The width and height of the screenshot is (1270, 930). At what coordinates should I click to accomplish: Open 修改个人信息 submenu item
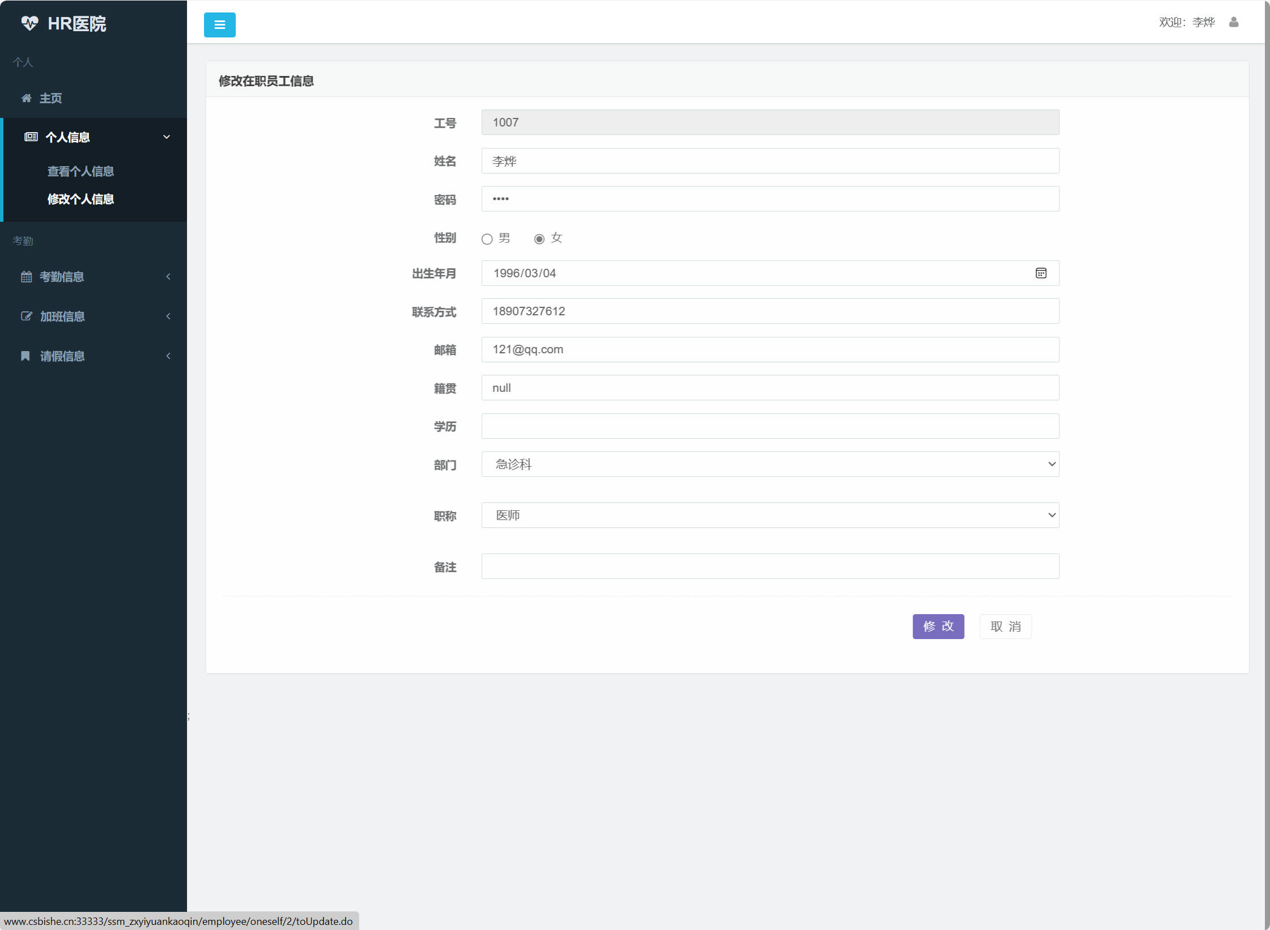pos(80,199)
